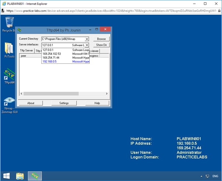Click the address bar lock icon
This screenshot has height=181, width=222.
click(x=219, y=11)
